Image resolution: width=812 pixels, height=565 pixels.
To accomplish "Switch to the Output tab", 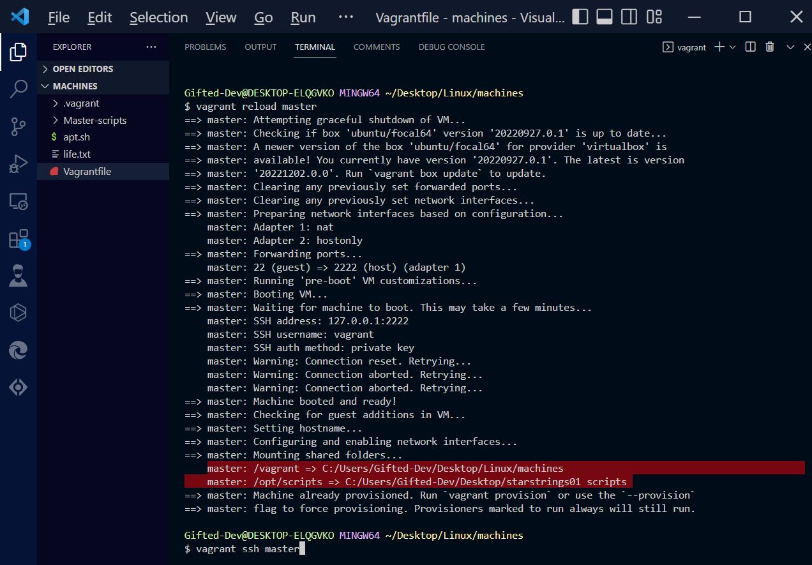I will tap(260, 47).
